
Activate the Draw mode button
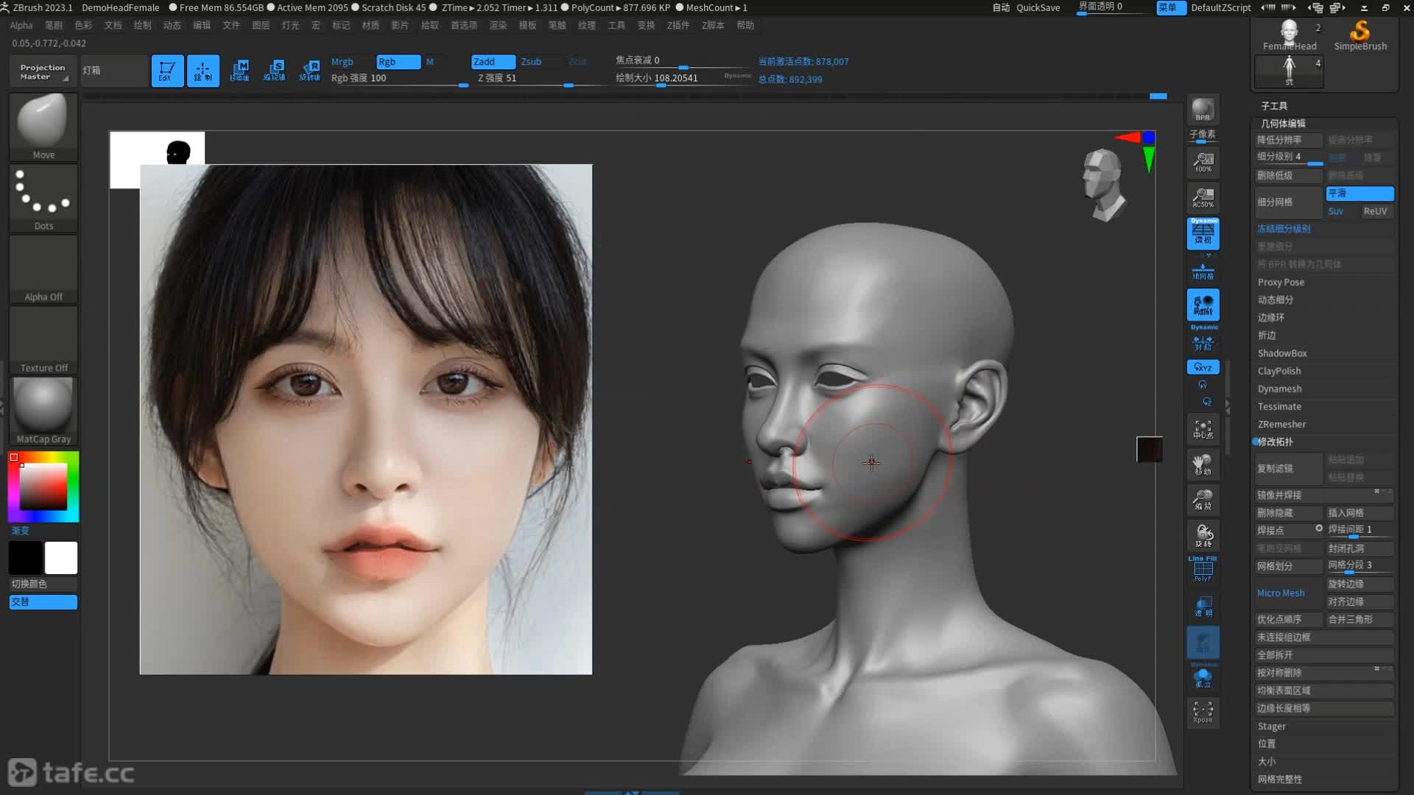pos(203,71)
